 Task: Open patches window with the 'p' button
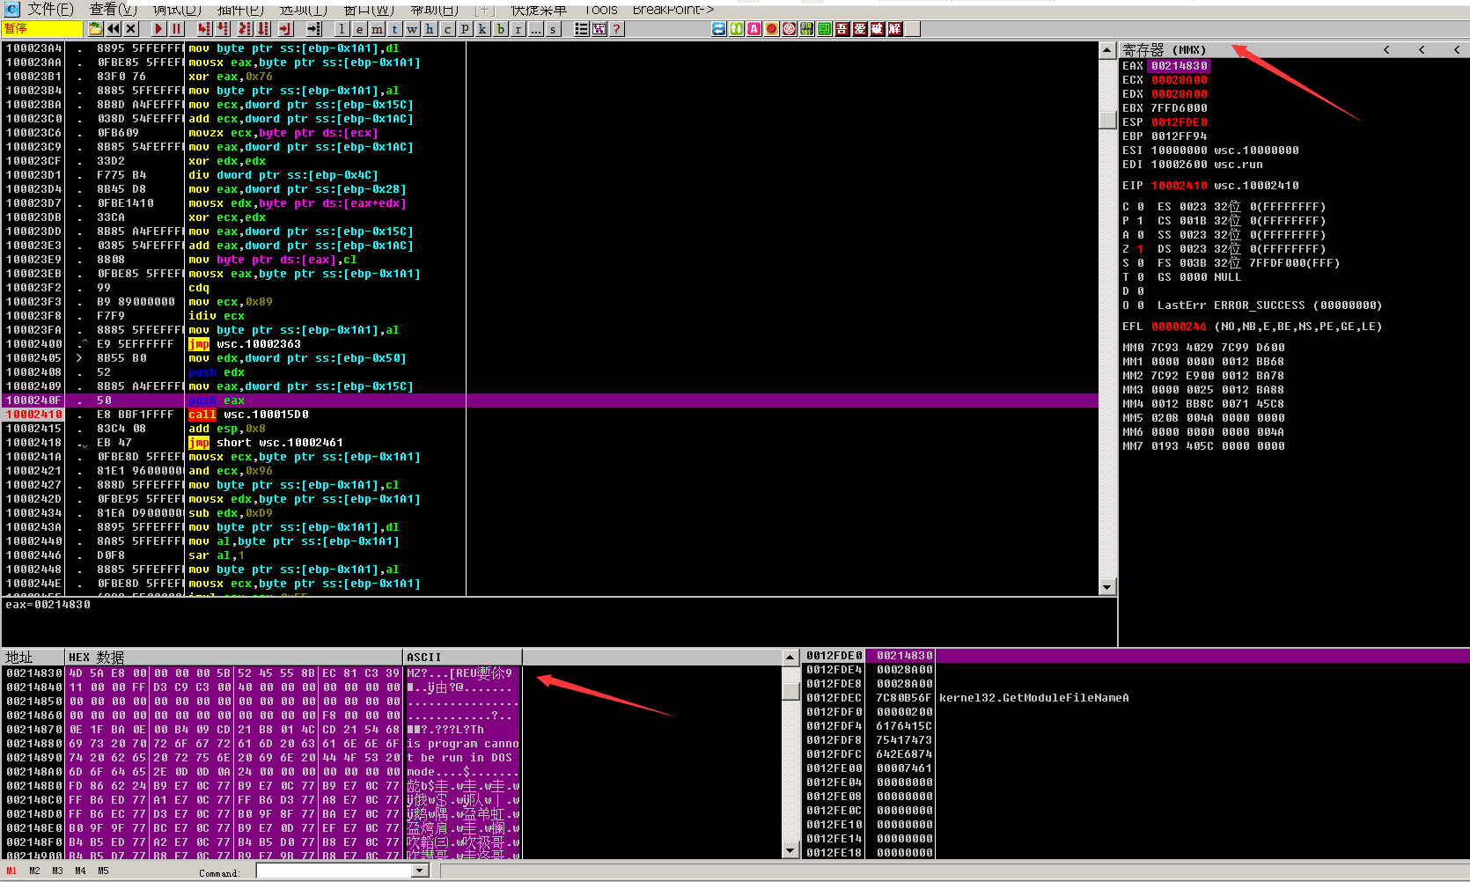click(465, 29)
